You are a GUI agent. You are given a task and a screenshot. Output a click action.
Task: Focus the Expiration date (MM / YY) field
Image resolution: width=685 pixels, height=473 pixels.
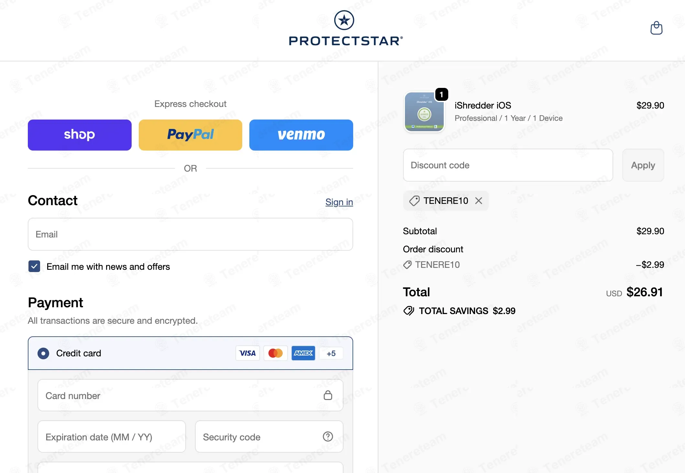click(112, 436)
